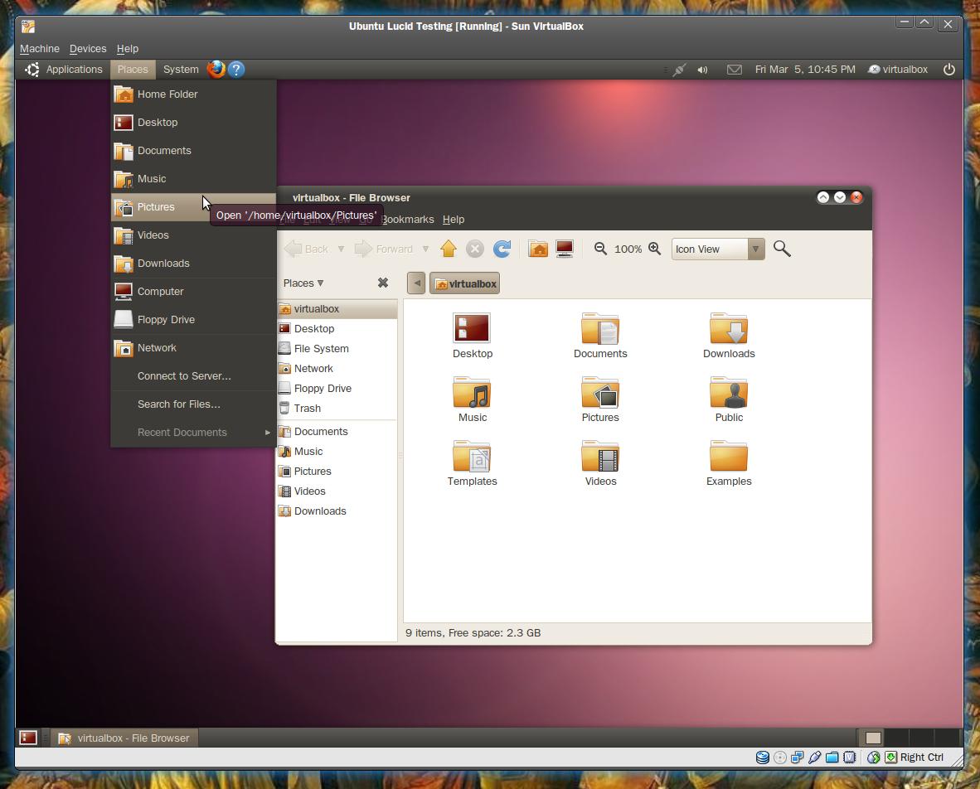
Task: Toggle the location bar path arrow button
Action: tap(417, 283)
